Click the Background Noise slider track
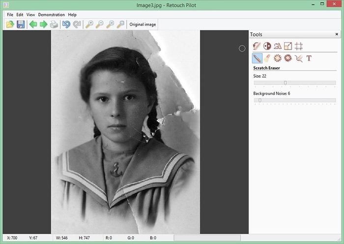344x244 pixels. tap(295, 100)
